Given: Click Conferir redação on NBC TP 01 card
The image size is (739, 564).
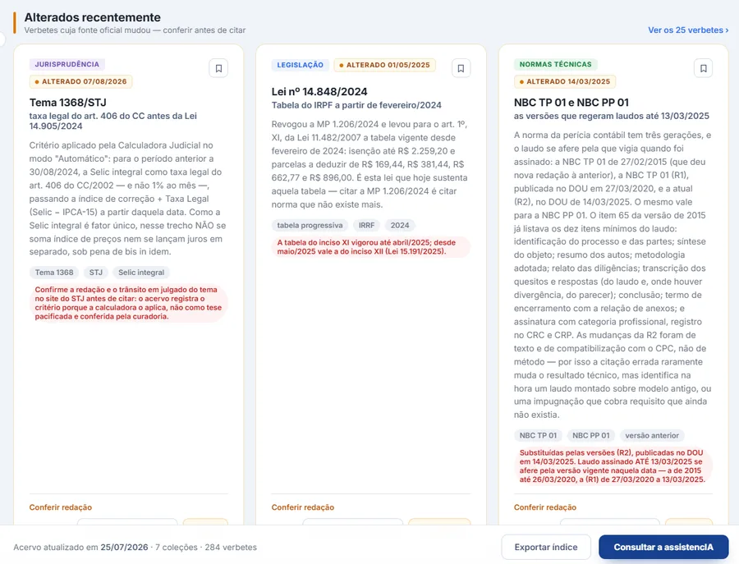Looking at the screenshot, I should click(x=545, y=507).
